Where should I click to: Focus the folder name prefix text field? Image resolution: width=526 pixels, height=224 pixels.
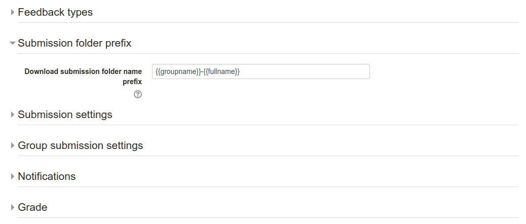point(260,71)
